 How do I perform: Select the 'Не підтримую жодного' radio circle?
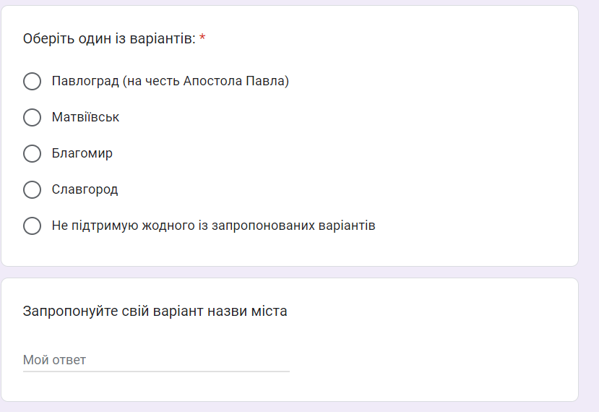click(32, 226)
